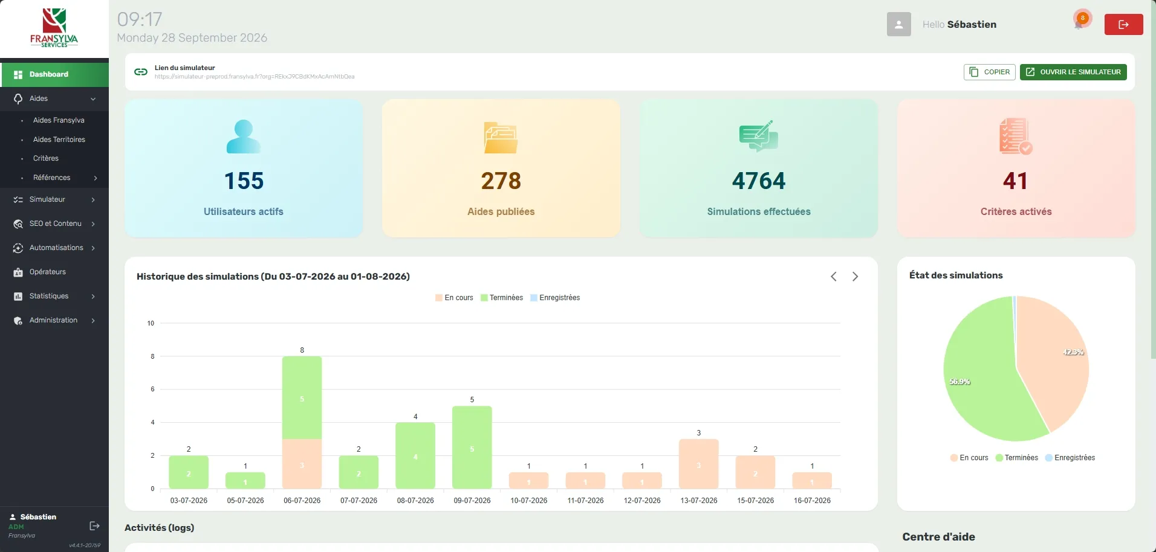Click the sidebar logout icon near Sébastien
Image resolution: width=1156 pixels, height=552 pixels.
tap(94, 526)
